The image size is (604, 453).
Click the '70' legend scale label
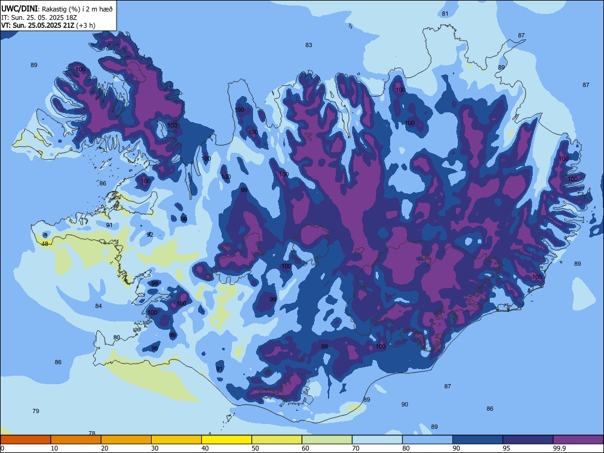coord(356,448)
